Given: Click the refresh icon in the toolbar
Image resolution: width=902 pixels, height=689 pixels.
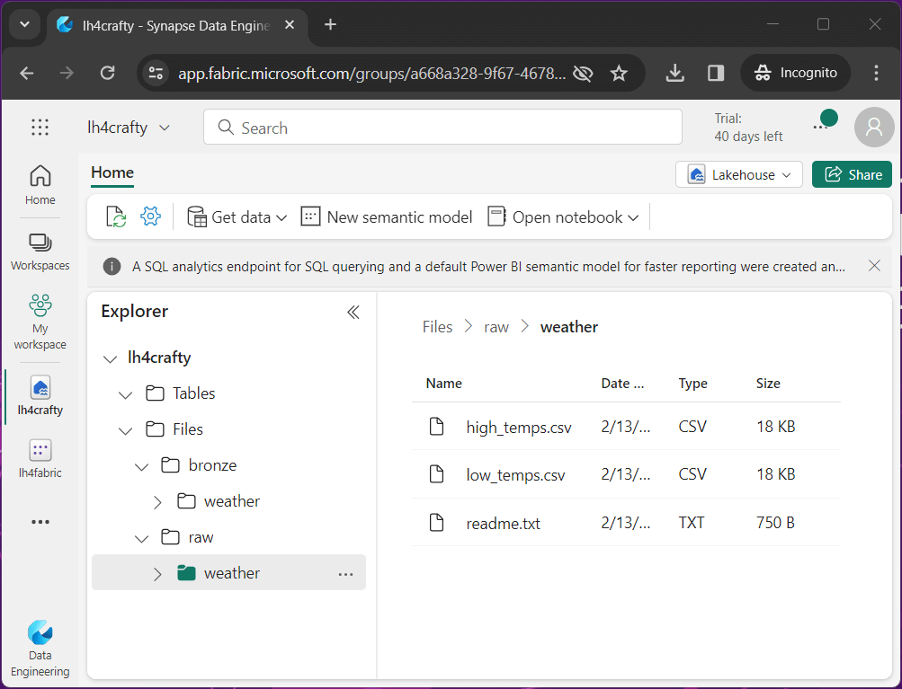Looking at the screenshot, I should [x=116, y=217].
